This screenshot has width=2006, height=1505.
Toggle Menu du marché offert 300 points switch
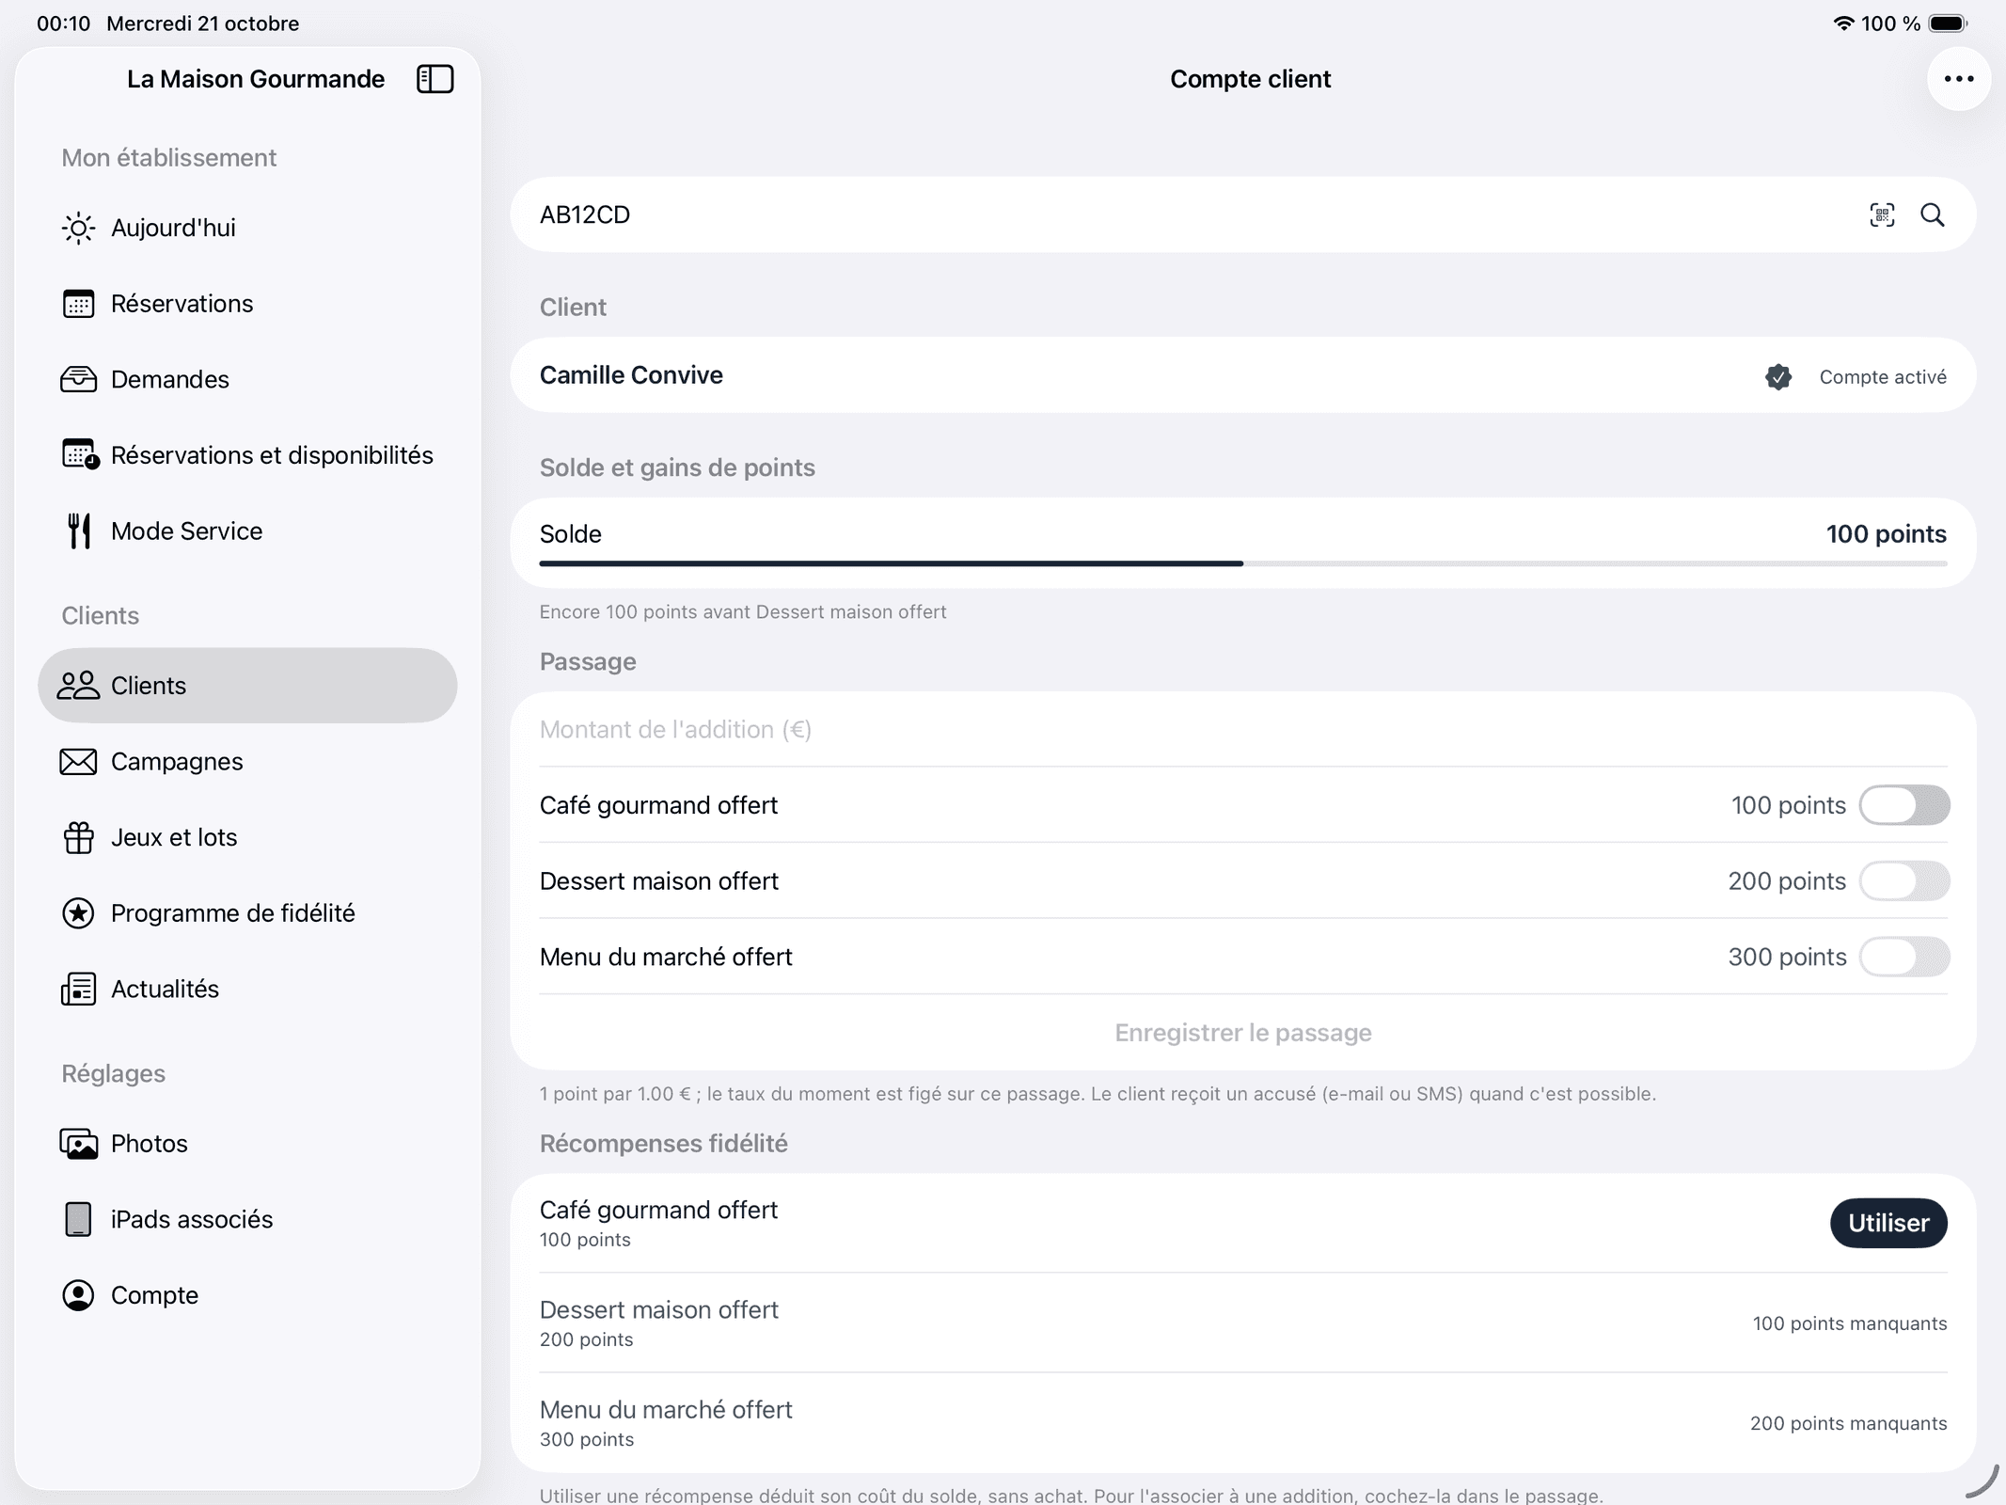pos(1904,957)
